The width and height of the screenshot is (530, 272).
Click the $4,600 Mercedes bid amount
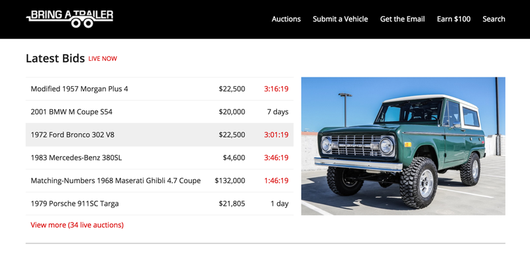pos(234,158)
